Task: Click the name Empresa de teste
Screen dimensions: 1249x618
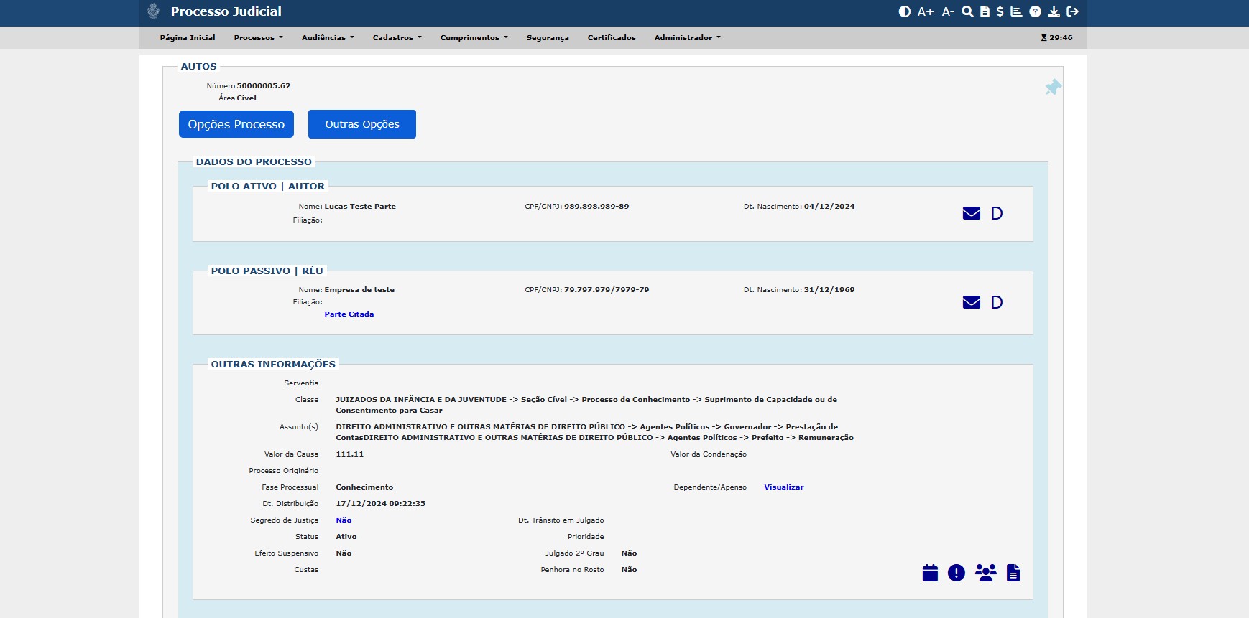Action: pyautogui.click(x=359, y=289)
